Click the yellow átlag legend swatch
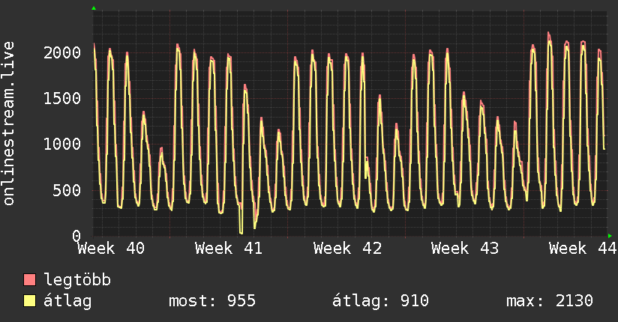Image resolution: width=618 pixels, height=322 pixels. (x=29, y=301)
